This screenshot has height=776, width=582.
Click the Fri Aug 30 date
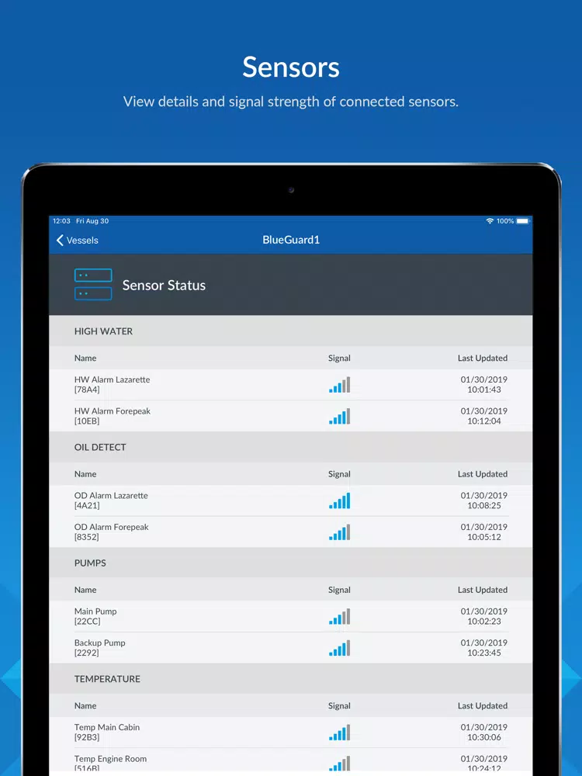pos(92,220)
